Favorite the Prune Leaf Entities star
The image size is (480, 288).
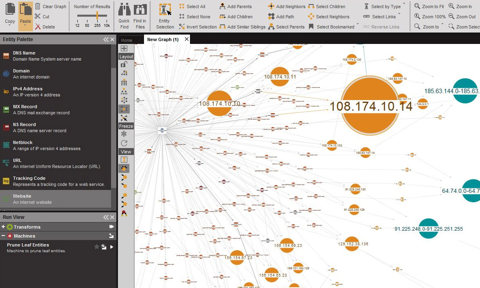(96, 247)
